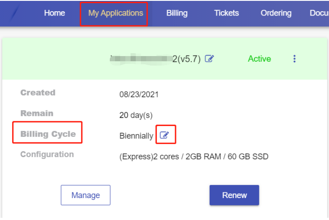Screen dimensions: 329x220
Task: Click the Renew button
Action: (234, 195)
